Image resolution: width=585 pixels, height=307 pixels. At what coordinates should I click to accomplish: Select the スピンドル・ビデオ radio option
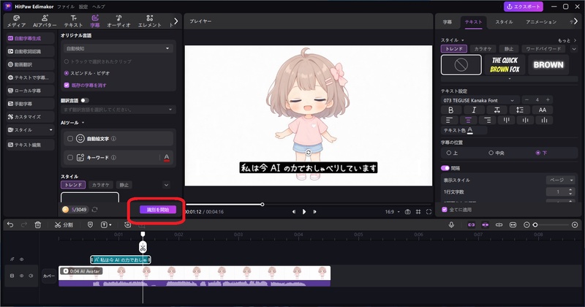pos(67,73)
